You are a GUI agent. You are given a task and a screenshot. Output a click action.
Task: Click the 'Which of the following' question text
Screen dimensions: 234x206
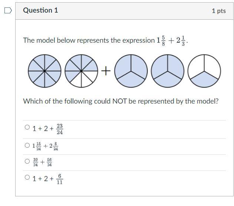pyautogui.click(x=121, y=101)
